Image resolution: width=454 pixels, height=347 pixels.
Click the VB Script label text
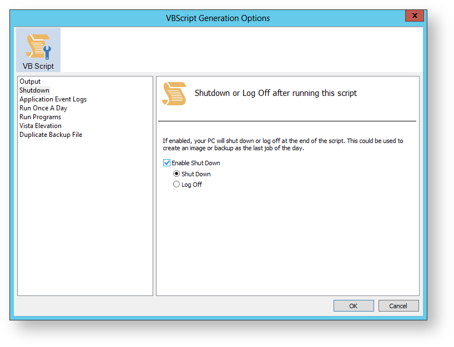pos(38,66)
